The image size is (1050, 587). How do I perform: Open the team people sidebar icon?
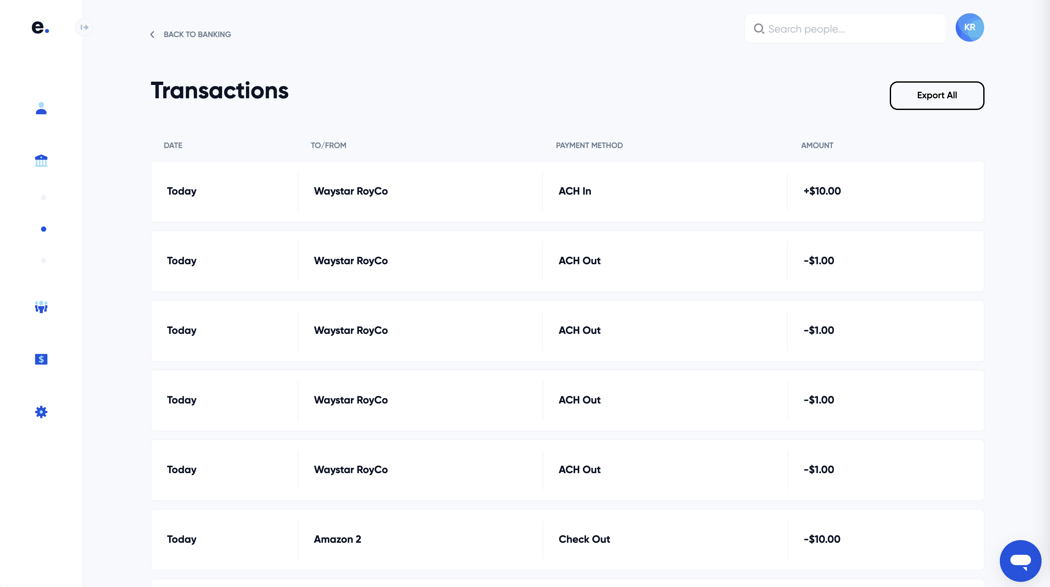click(41, 307)
